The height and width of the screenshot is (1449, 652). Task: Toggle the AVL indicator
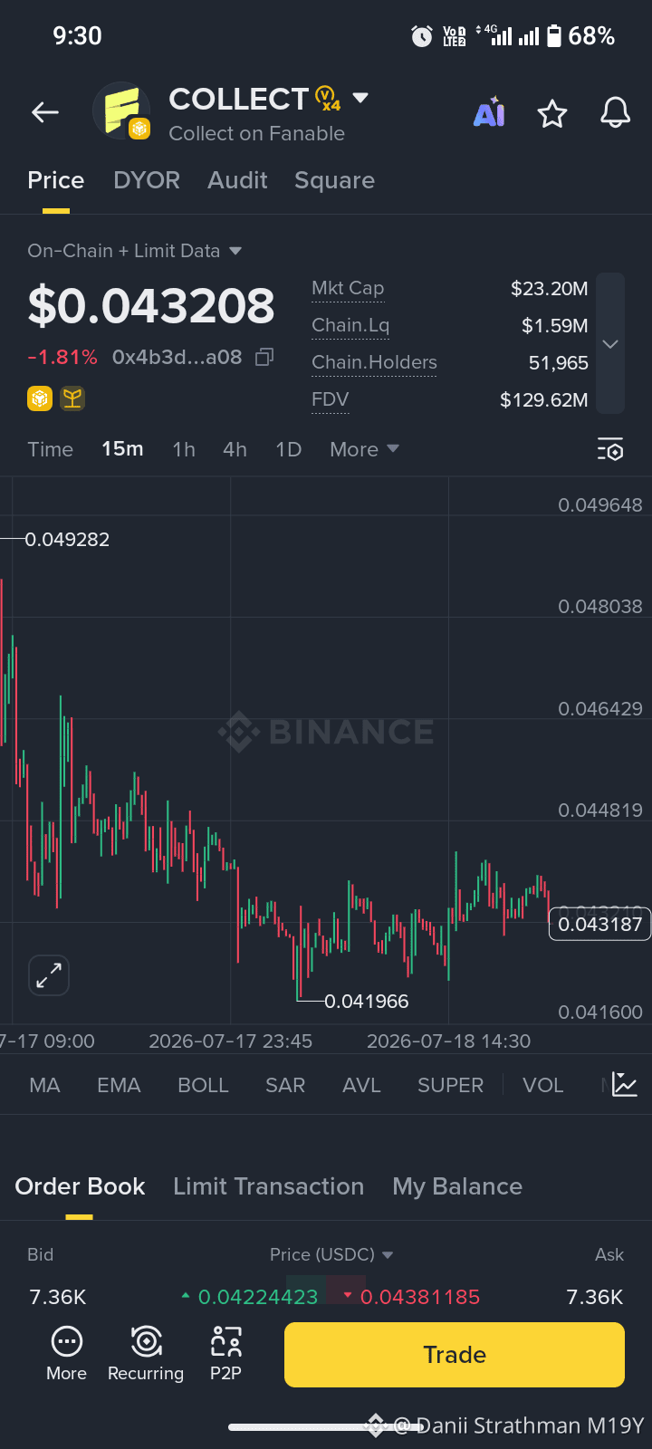click(x=361, y=1085)
